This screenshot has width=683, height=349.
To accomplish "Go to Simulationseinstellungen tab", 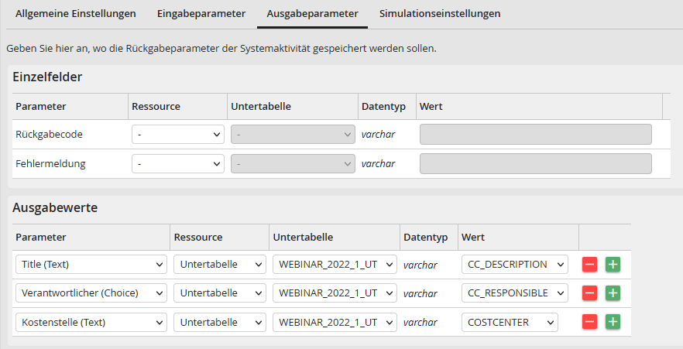I will pos(439,14).
